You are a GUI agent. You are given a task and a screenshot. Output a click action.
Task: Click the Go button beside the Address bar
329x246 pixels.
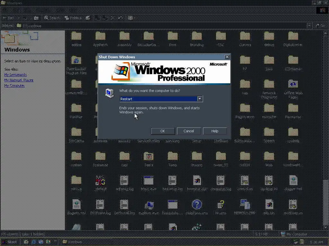[320, 26]
